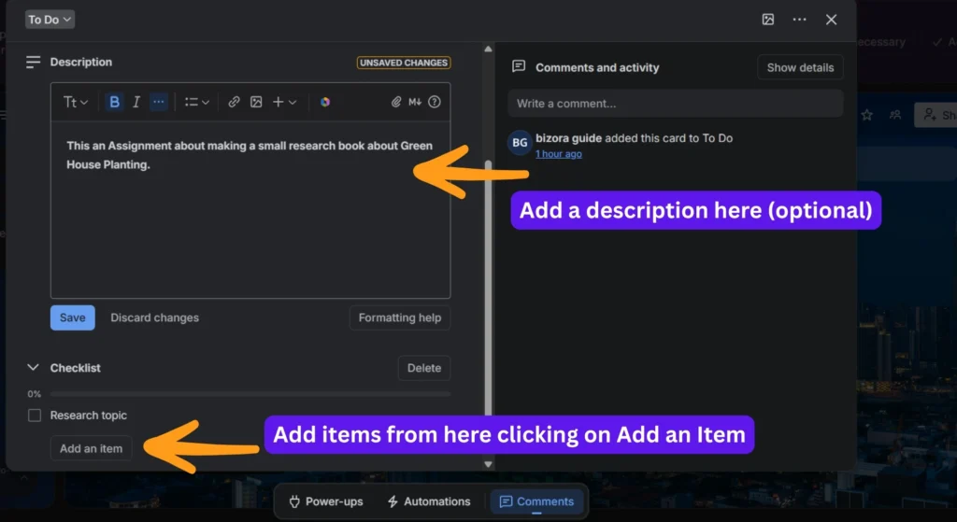Toggle italic formatting in description editor

[136, 102]
